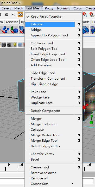This screenshot has width=95, height=187.
Task: Open the Extrude options box
Action: [79, 24]
